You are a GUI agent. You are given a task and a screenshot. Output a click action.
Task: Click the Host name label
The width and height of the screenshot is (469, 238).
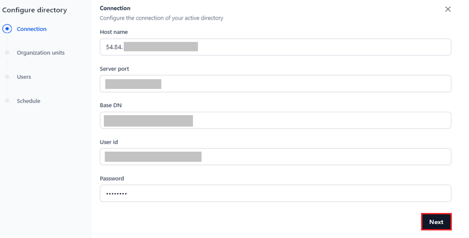click(114, 32)
